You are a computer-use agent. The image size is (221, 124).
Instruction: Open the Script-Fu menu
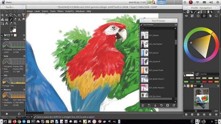pyautogui.click(x=69, y=11)
